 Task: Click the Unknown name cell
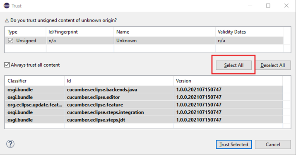[x=126, y=41]
